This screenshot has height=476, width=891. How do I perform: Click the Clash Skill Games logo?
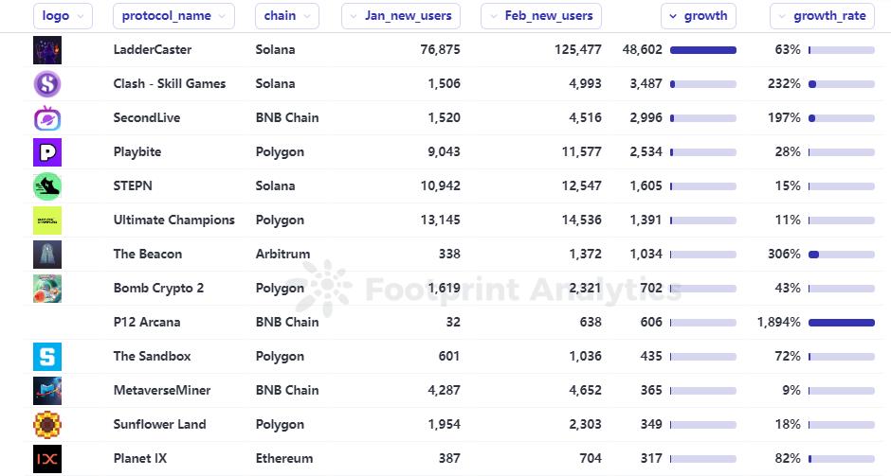click(x=46, y=84)
